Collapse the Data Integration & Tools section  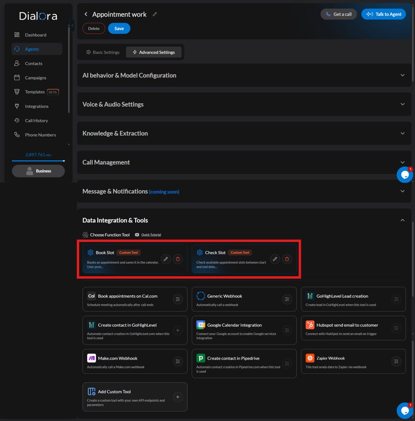403,220
